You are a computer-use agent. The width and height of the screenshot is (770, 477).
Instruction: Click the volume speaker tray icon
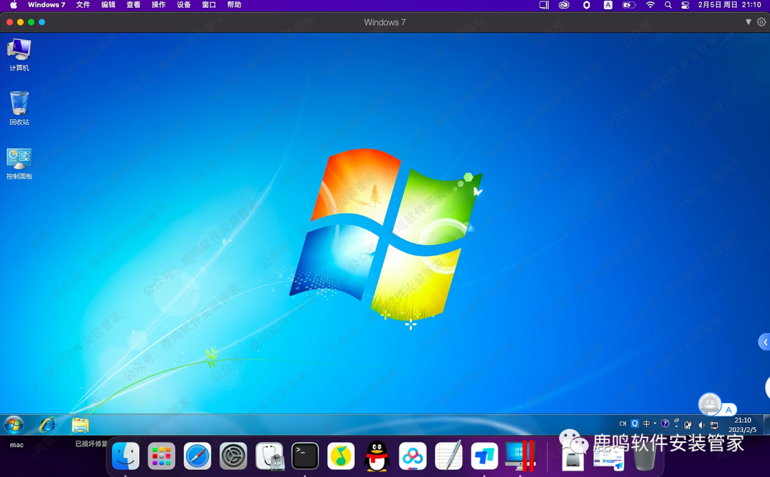[x=701, y=425]
